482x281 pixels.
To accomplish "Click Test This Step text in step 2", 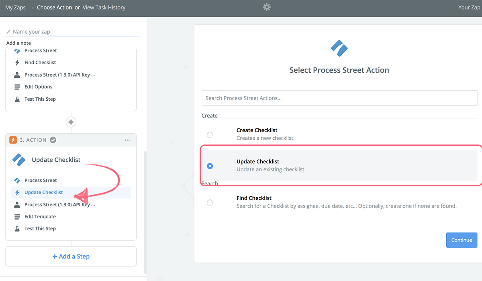I will click(x=40, y=99).
